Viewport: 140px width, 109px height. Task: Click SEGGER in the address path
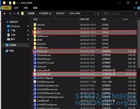coord(60,13)
